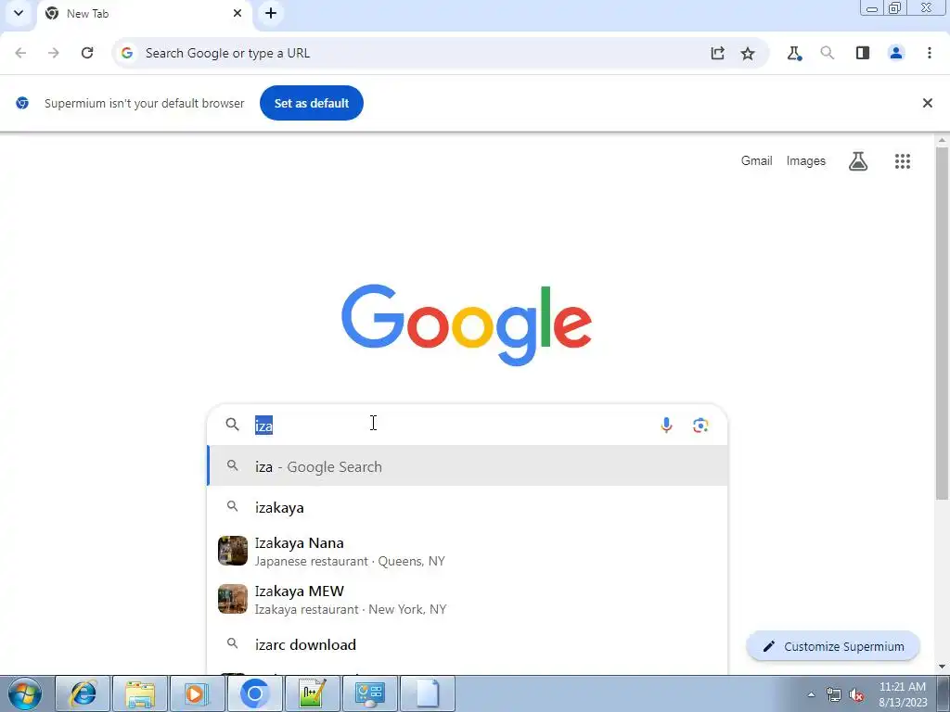The height and width of the screenshot is (712, 950).
Task: Click the search magnifier inside Google box
Action: [x=232, y=425]
